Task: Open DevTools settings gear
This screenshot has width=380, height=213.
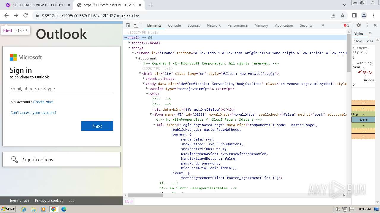Action: tap(359, 25)
